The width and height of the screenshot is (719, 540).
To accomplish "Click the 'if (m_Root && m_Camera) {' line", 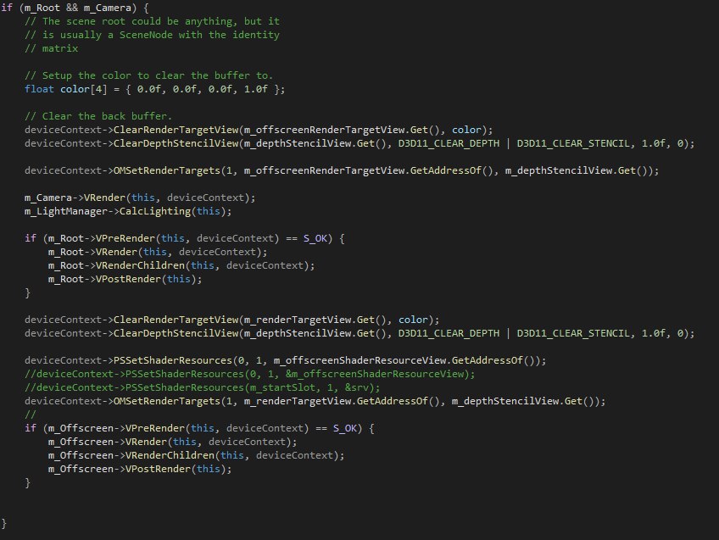I will click(x=75, y=8).
